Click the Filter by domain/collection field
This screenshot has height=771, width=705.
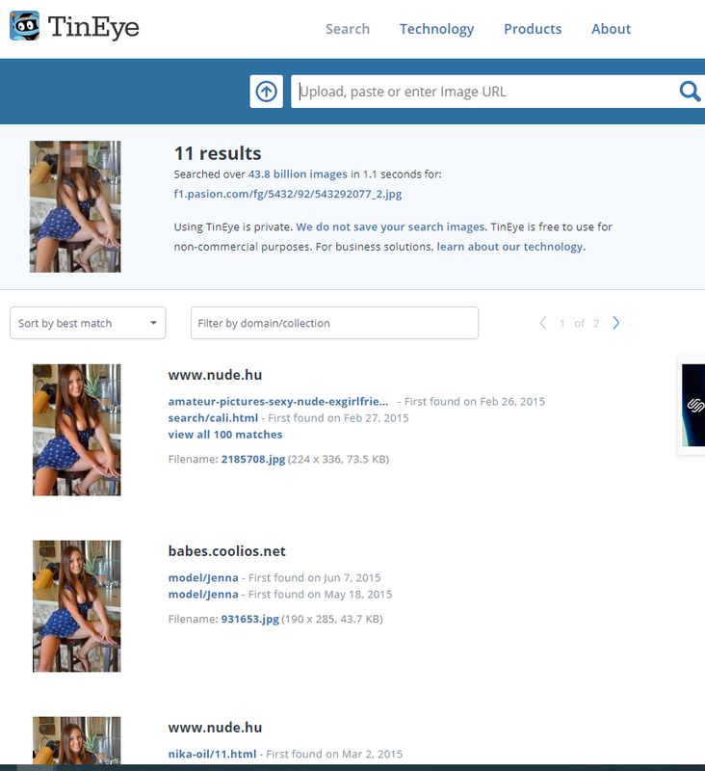point(334,323)
